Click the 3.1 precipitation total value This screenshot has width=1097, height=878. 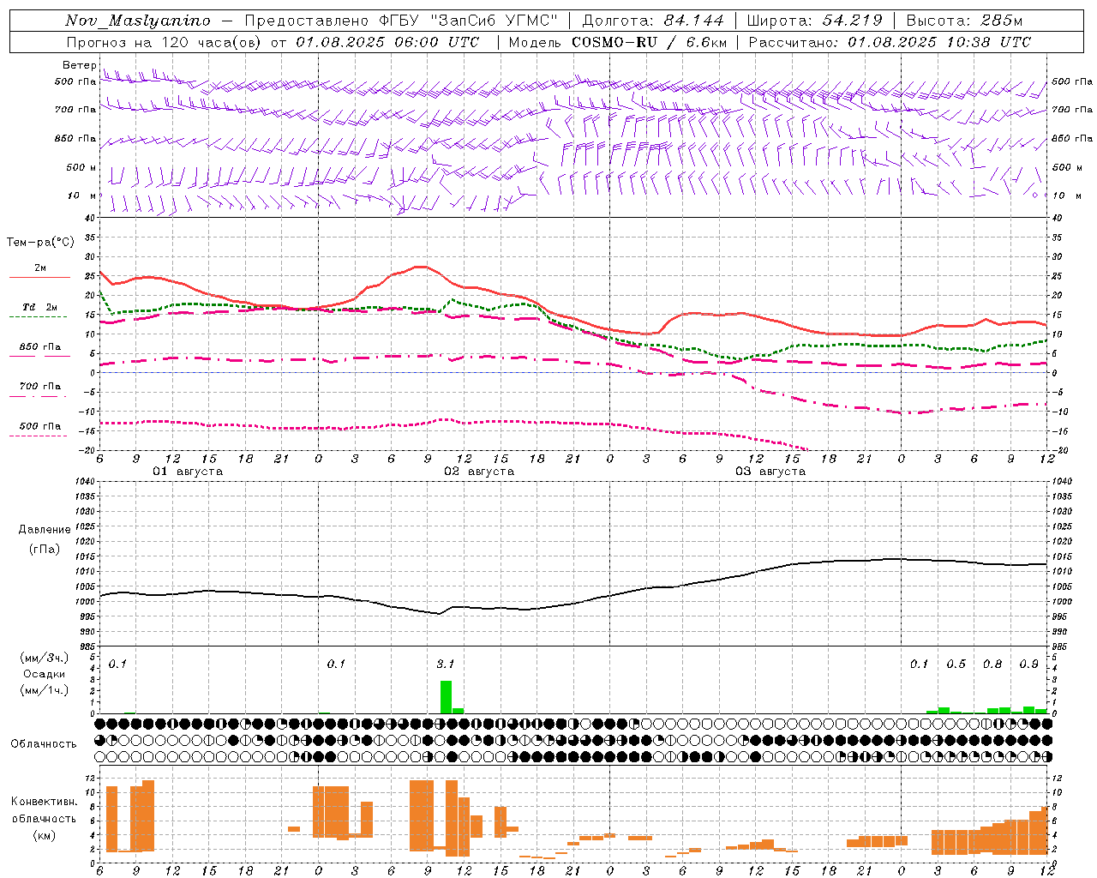446,665
